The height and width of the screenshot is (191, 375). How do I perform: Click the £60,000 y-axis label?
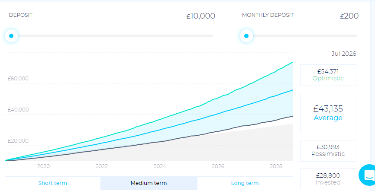click(x=18, y=79)
